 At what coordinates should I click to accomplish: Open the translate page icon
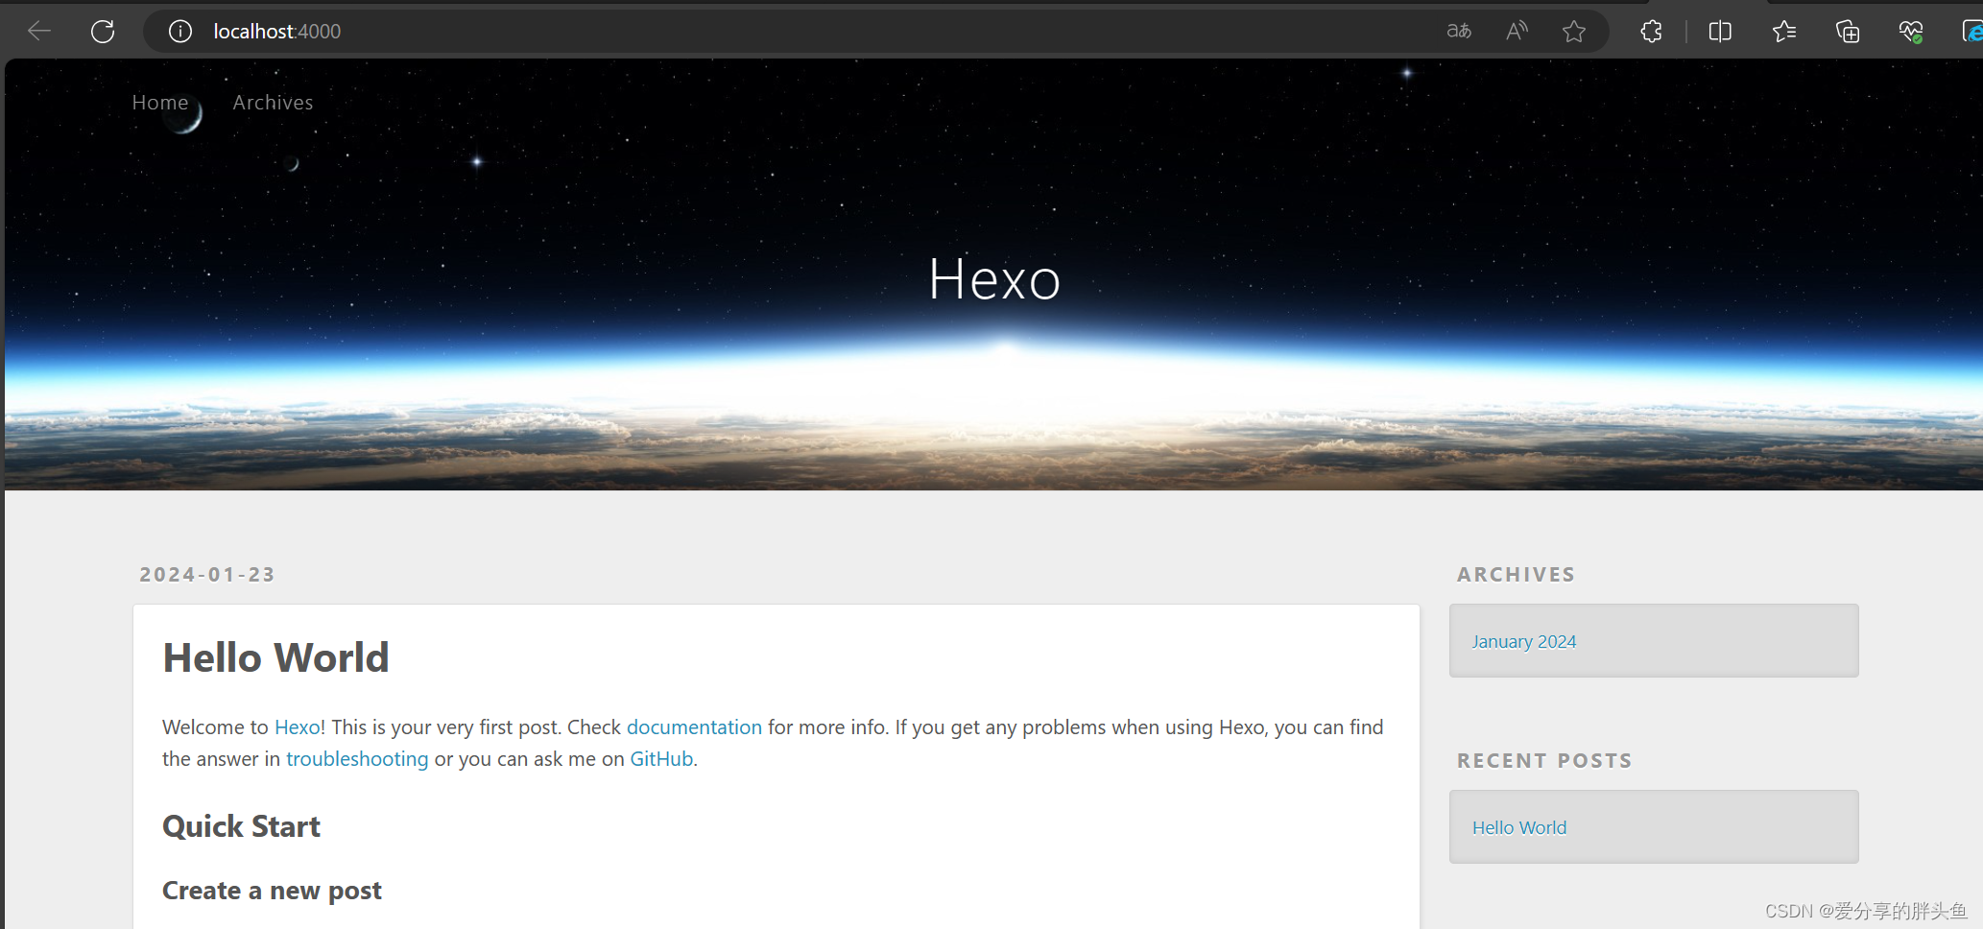tap(1459, 32)
